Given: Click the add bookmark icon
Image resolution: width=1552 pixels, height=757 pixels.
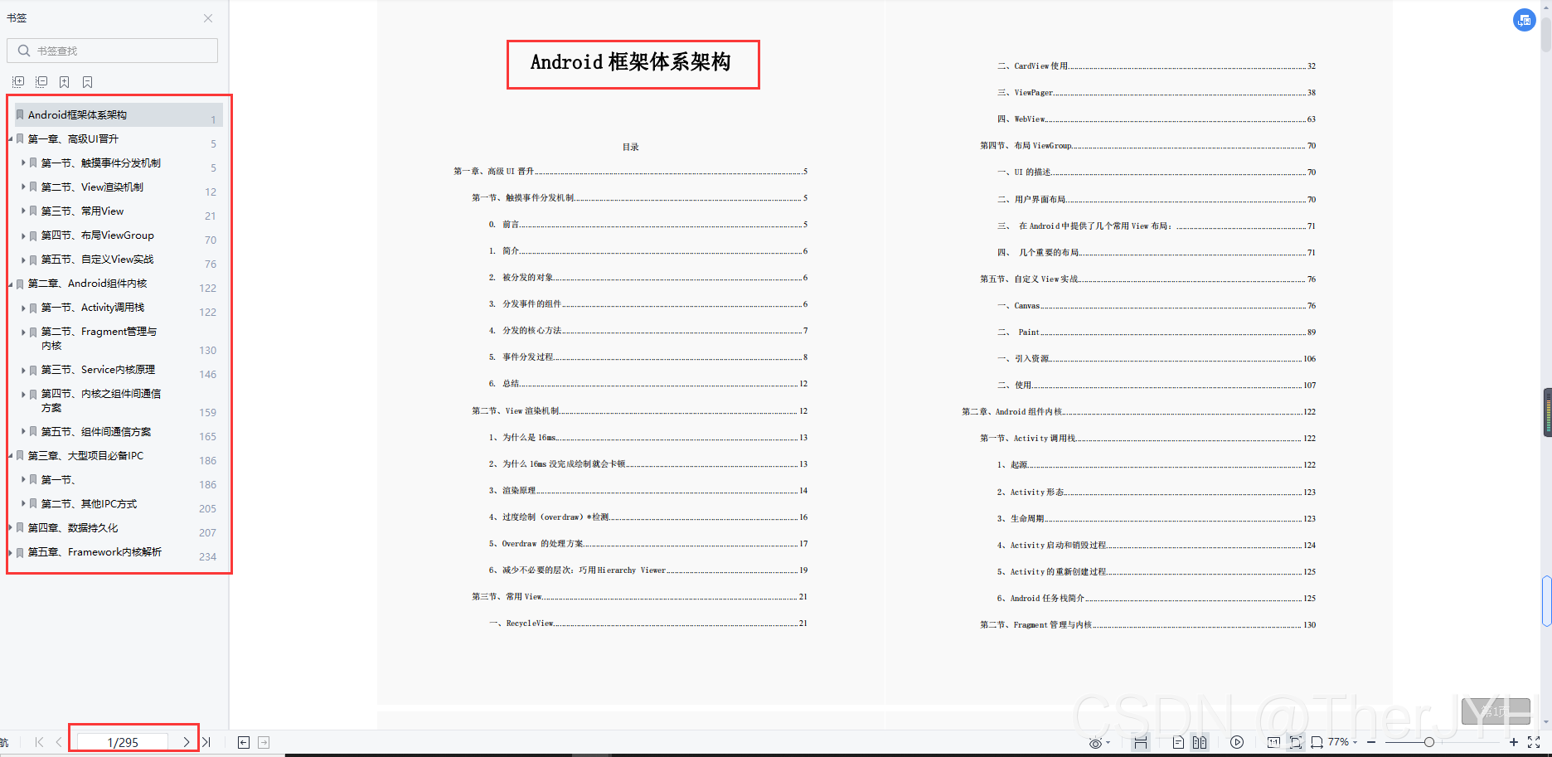Looking at the screenshot, I should 65,82.
